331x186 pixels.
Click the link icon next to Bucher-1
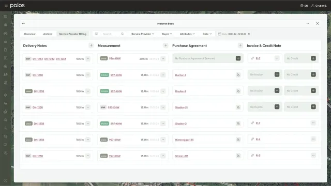click(238, 75)
